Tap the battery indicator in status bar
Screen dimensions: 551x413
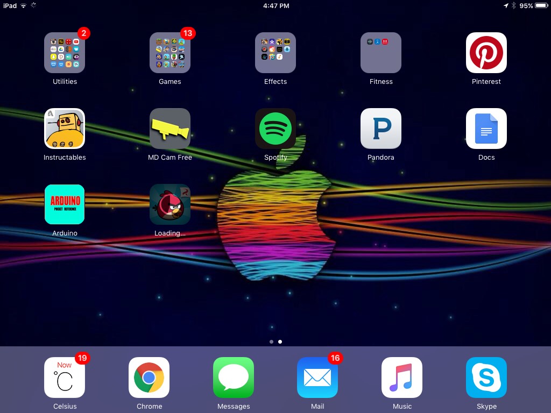point(541,5)
